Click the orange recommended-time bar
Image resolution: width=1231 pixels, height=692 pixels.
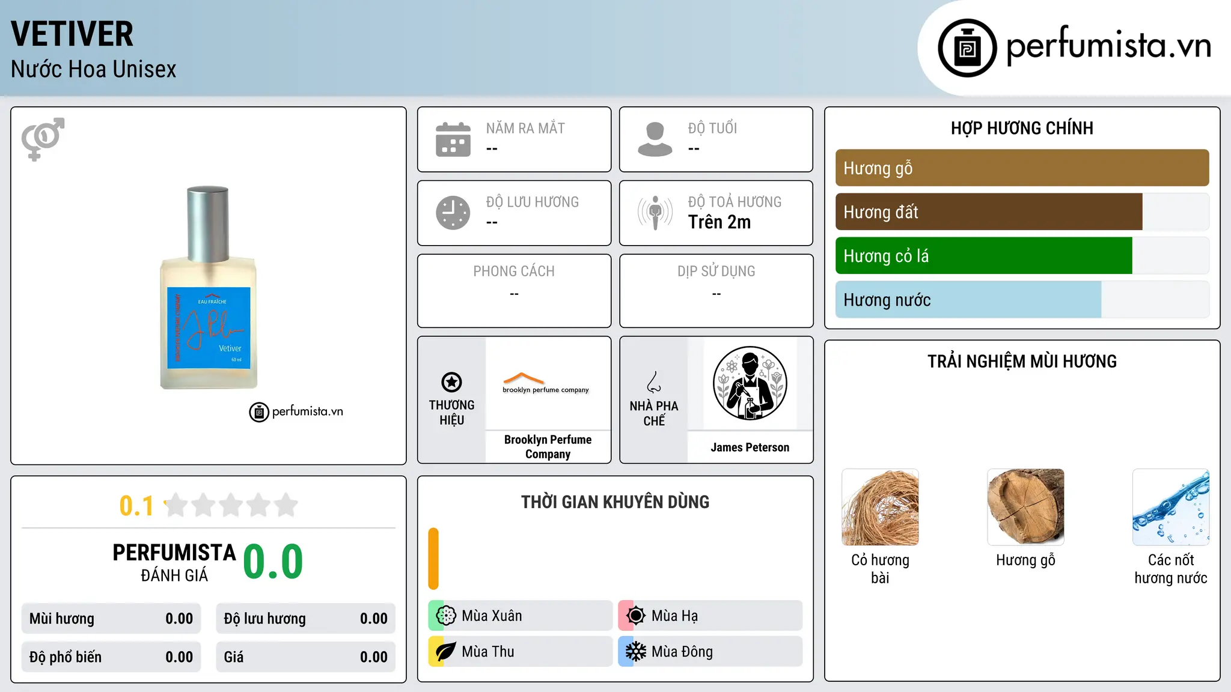pyautogui.click(x=433, y=559)
